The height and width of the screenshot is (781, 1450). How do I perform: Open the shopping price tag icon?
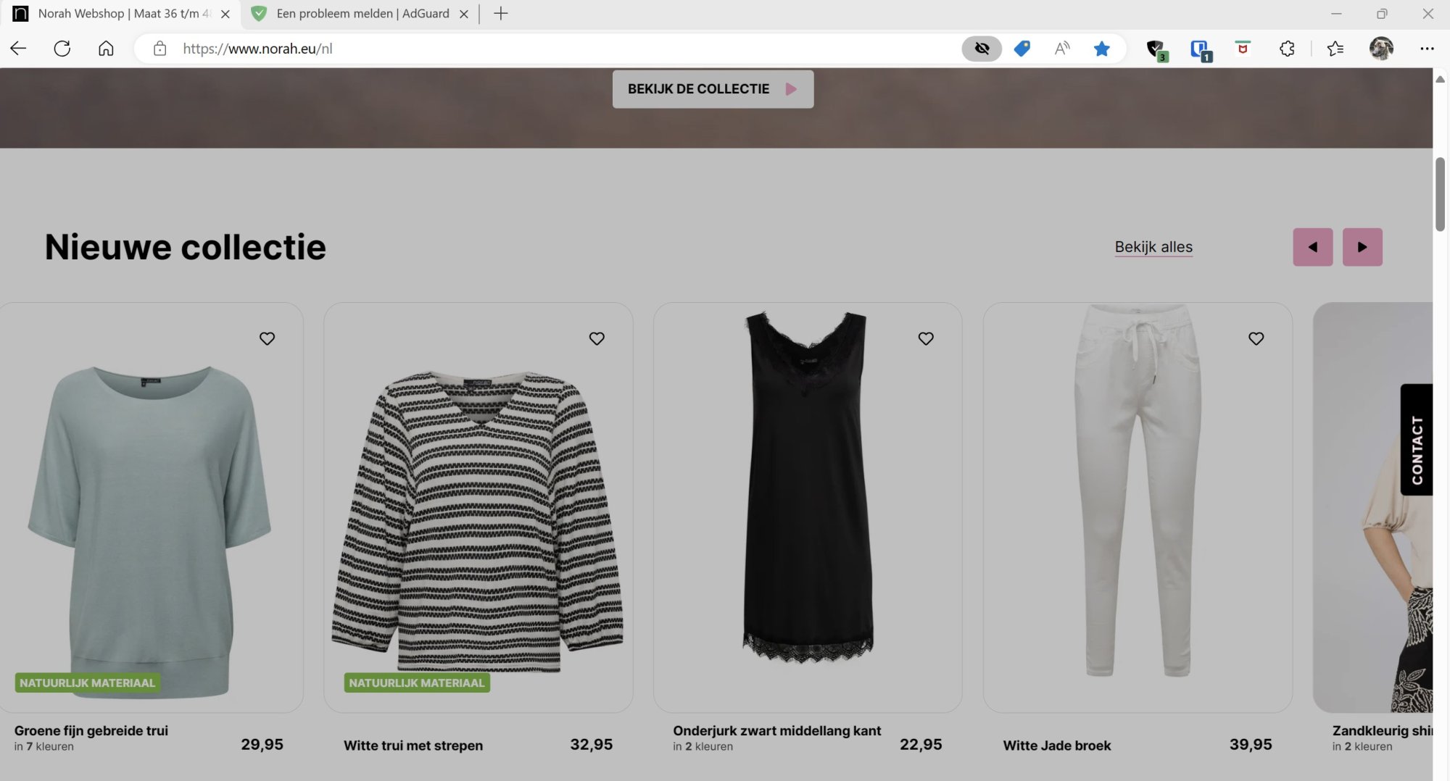[x=1022, y=49]
